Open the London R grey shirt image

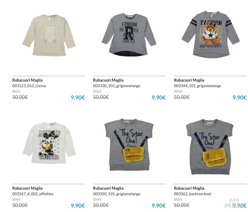(x=129, y=35)
